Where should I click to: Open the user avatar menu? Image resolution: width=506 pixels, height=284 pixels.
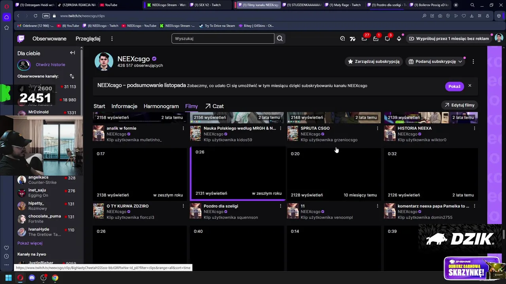coord(499,38)
